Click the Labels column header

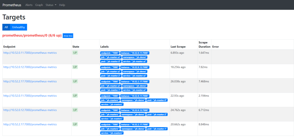105,46
